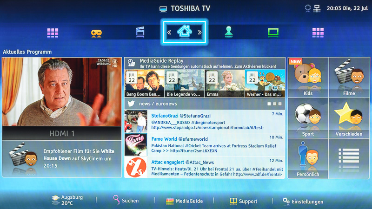Click the TV icon next to TOSHIBA TV title
Screen dimensions: 372x209
click(x=163, y=9)
